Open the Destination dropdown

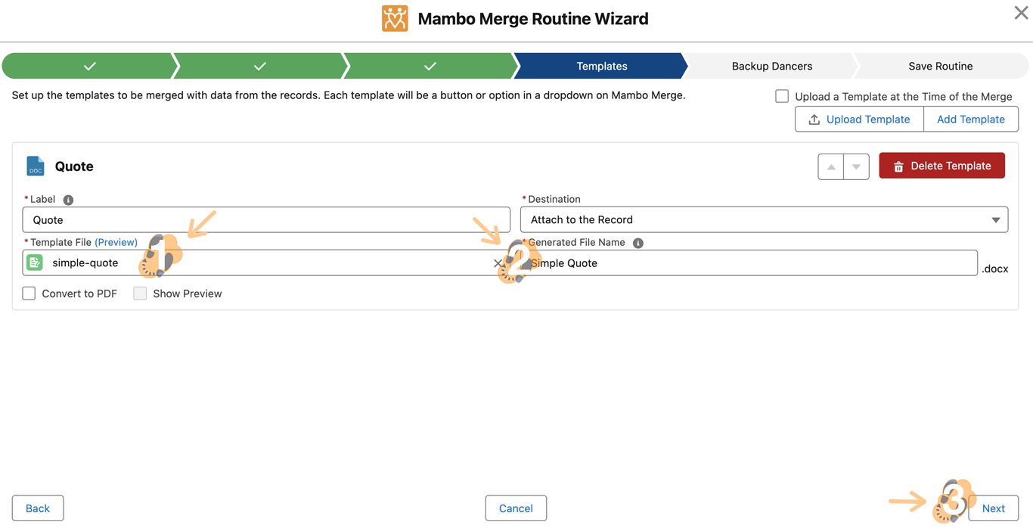[x=764, y=220]
